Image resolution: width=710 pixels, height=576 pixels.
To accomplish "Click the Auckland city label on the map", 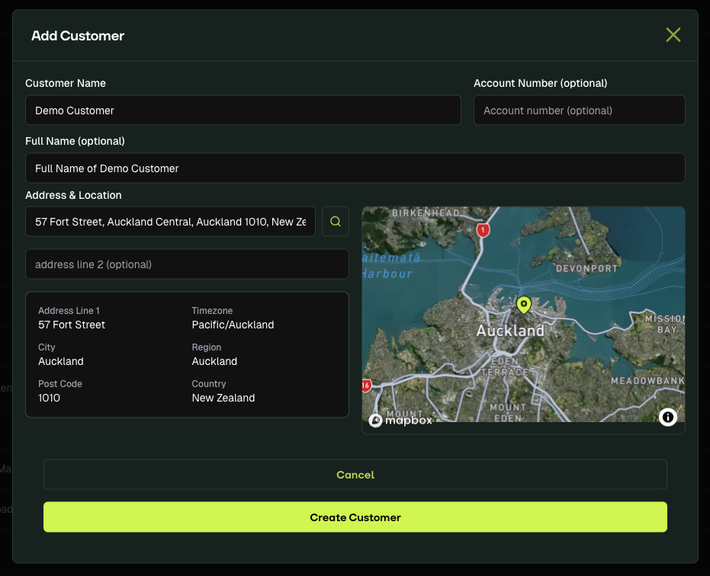I will [x=510, y=331].
